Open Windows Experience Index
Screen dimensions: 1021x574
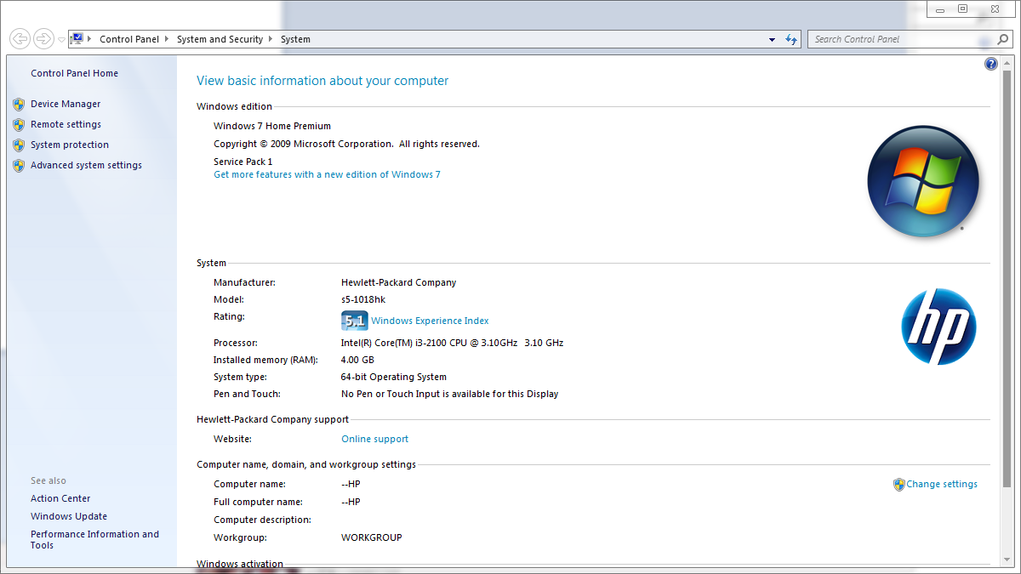click(430, 321)
